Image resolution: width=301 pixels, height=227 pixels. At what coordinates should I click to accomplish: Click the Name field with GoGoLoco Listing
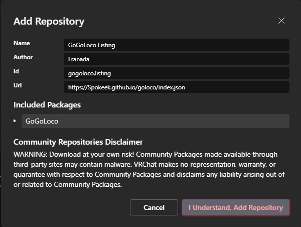pos(177,45)
